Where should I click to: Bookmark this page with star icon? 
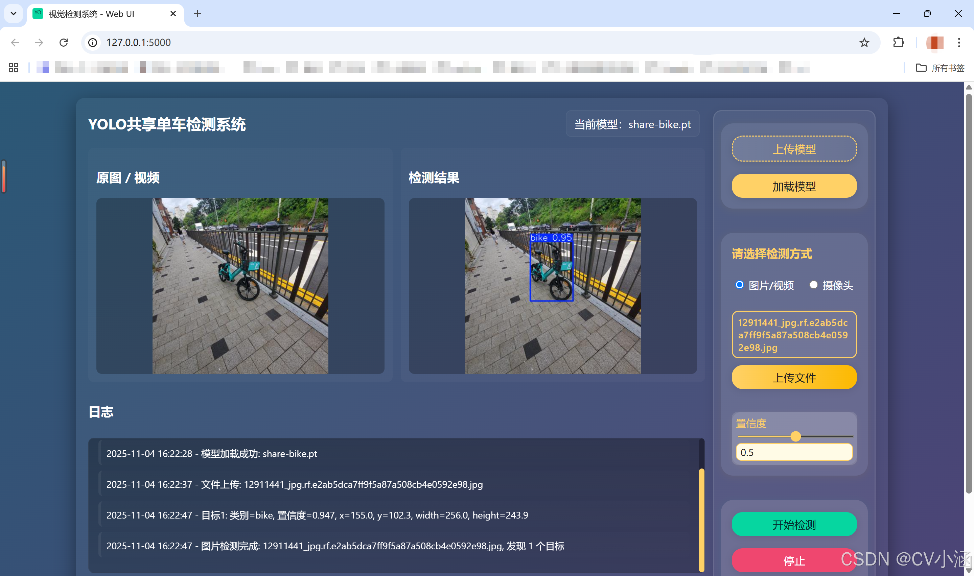coord(864,42)
